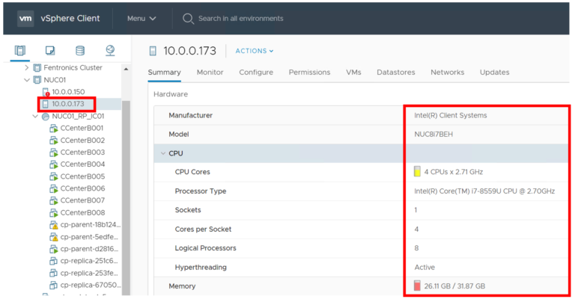Collapse the NUC01 tree node
Screen dimensions: 575x299
point(27,80)
